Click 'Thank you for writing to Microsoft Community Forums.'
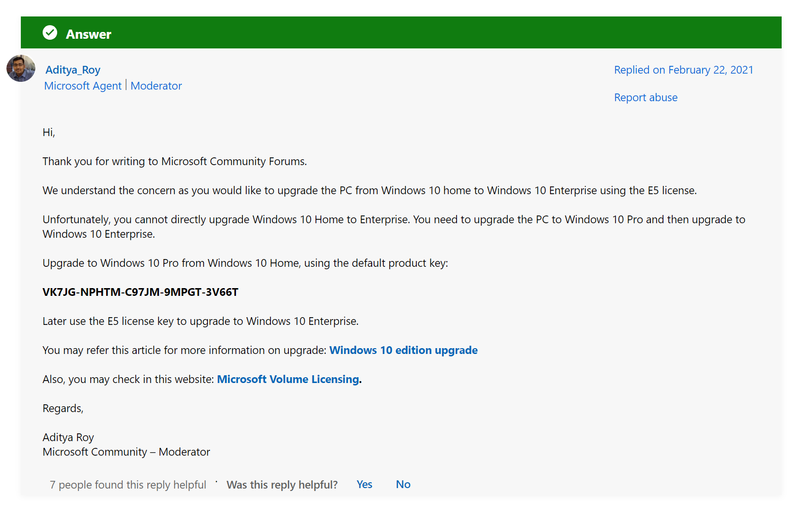The image size is (787, 506). (x=175, y=161)
